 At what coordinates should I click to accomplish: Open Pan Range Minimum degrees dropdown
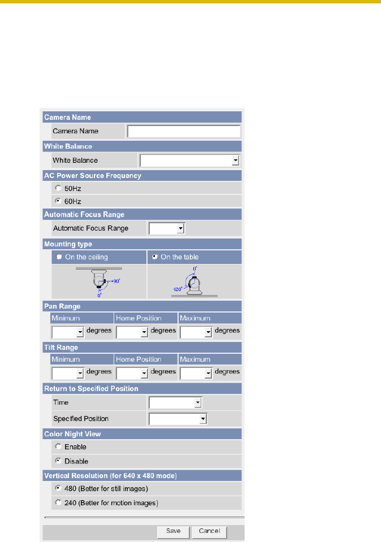click(x=68, y=332)
